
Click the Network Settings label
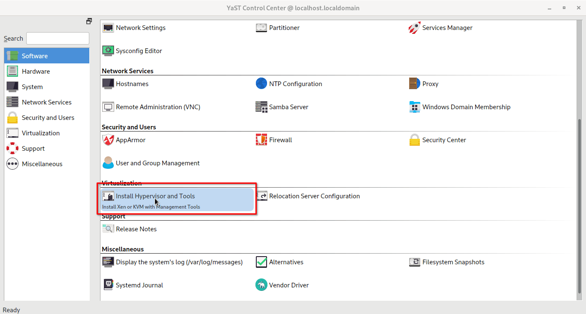point(140,28)
